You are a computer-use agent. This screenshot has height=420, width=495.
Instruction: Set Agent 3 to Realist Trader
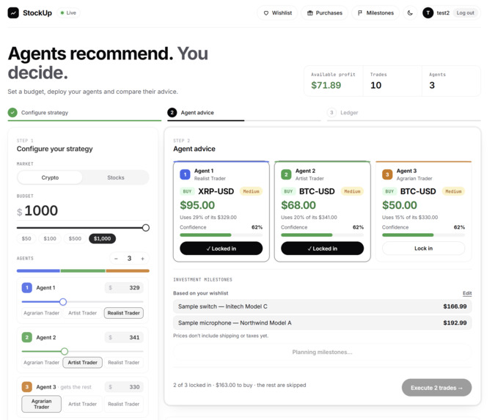point(124,404)
